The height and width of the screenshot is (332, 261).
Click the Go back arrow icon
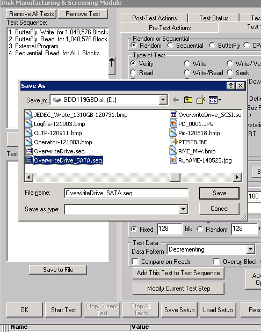click(176, 100)
